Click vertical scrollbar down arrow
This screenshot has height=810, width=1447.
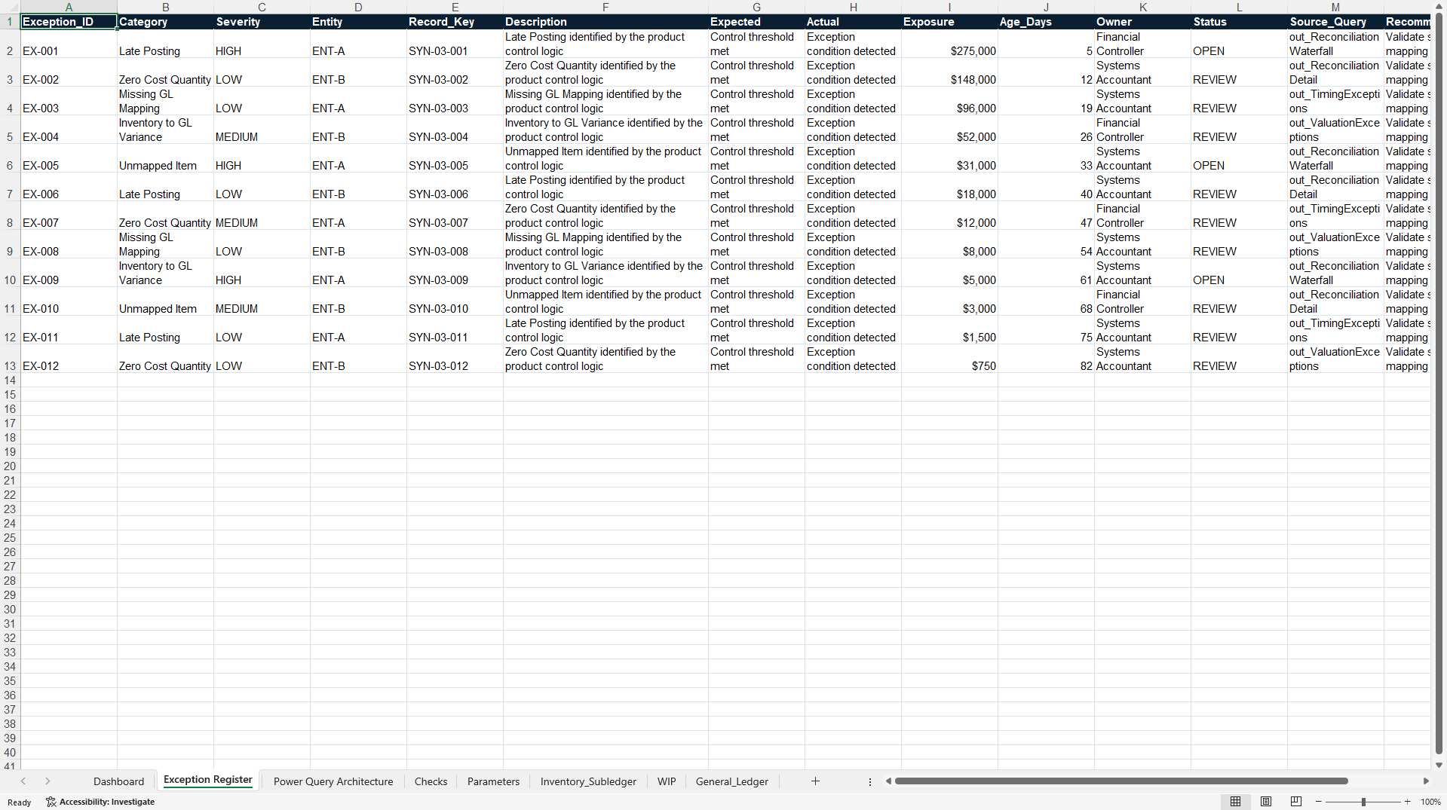1439,765
